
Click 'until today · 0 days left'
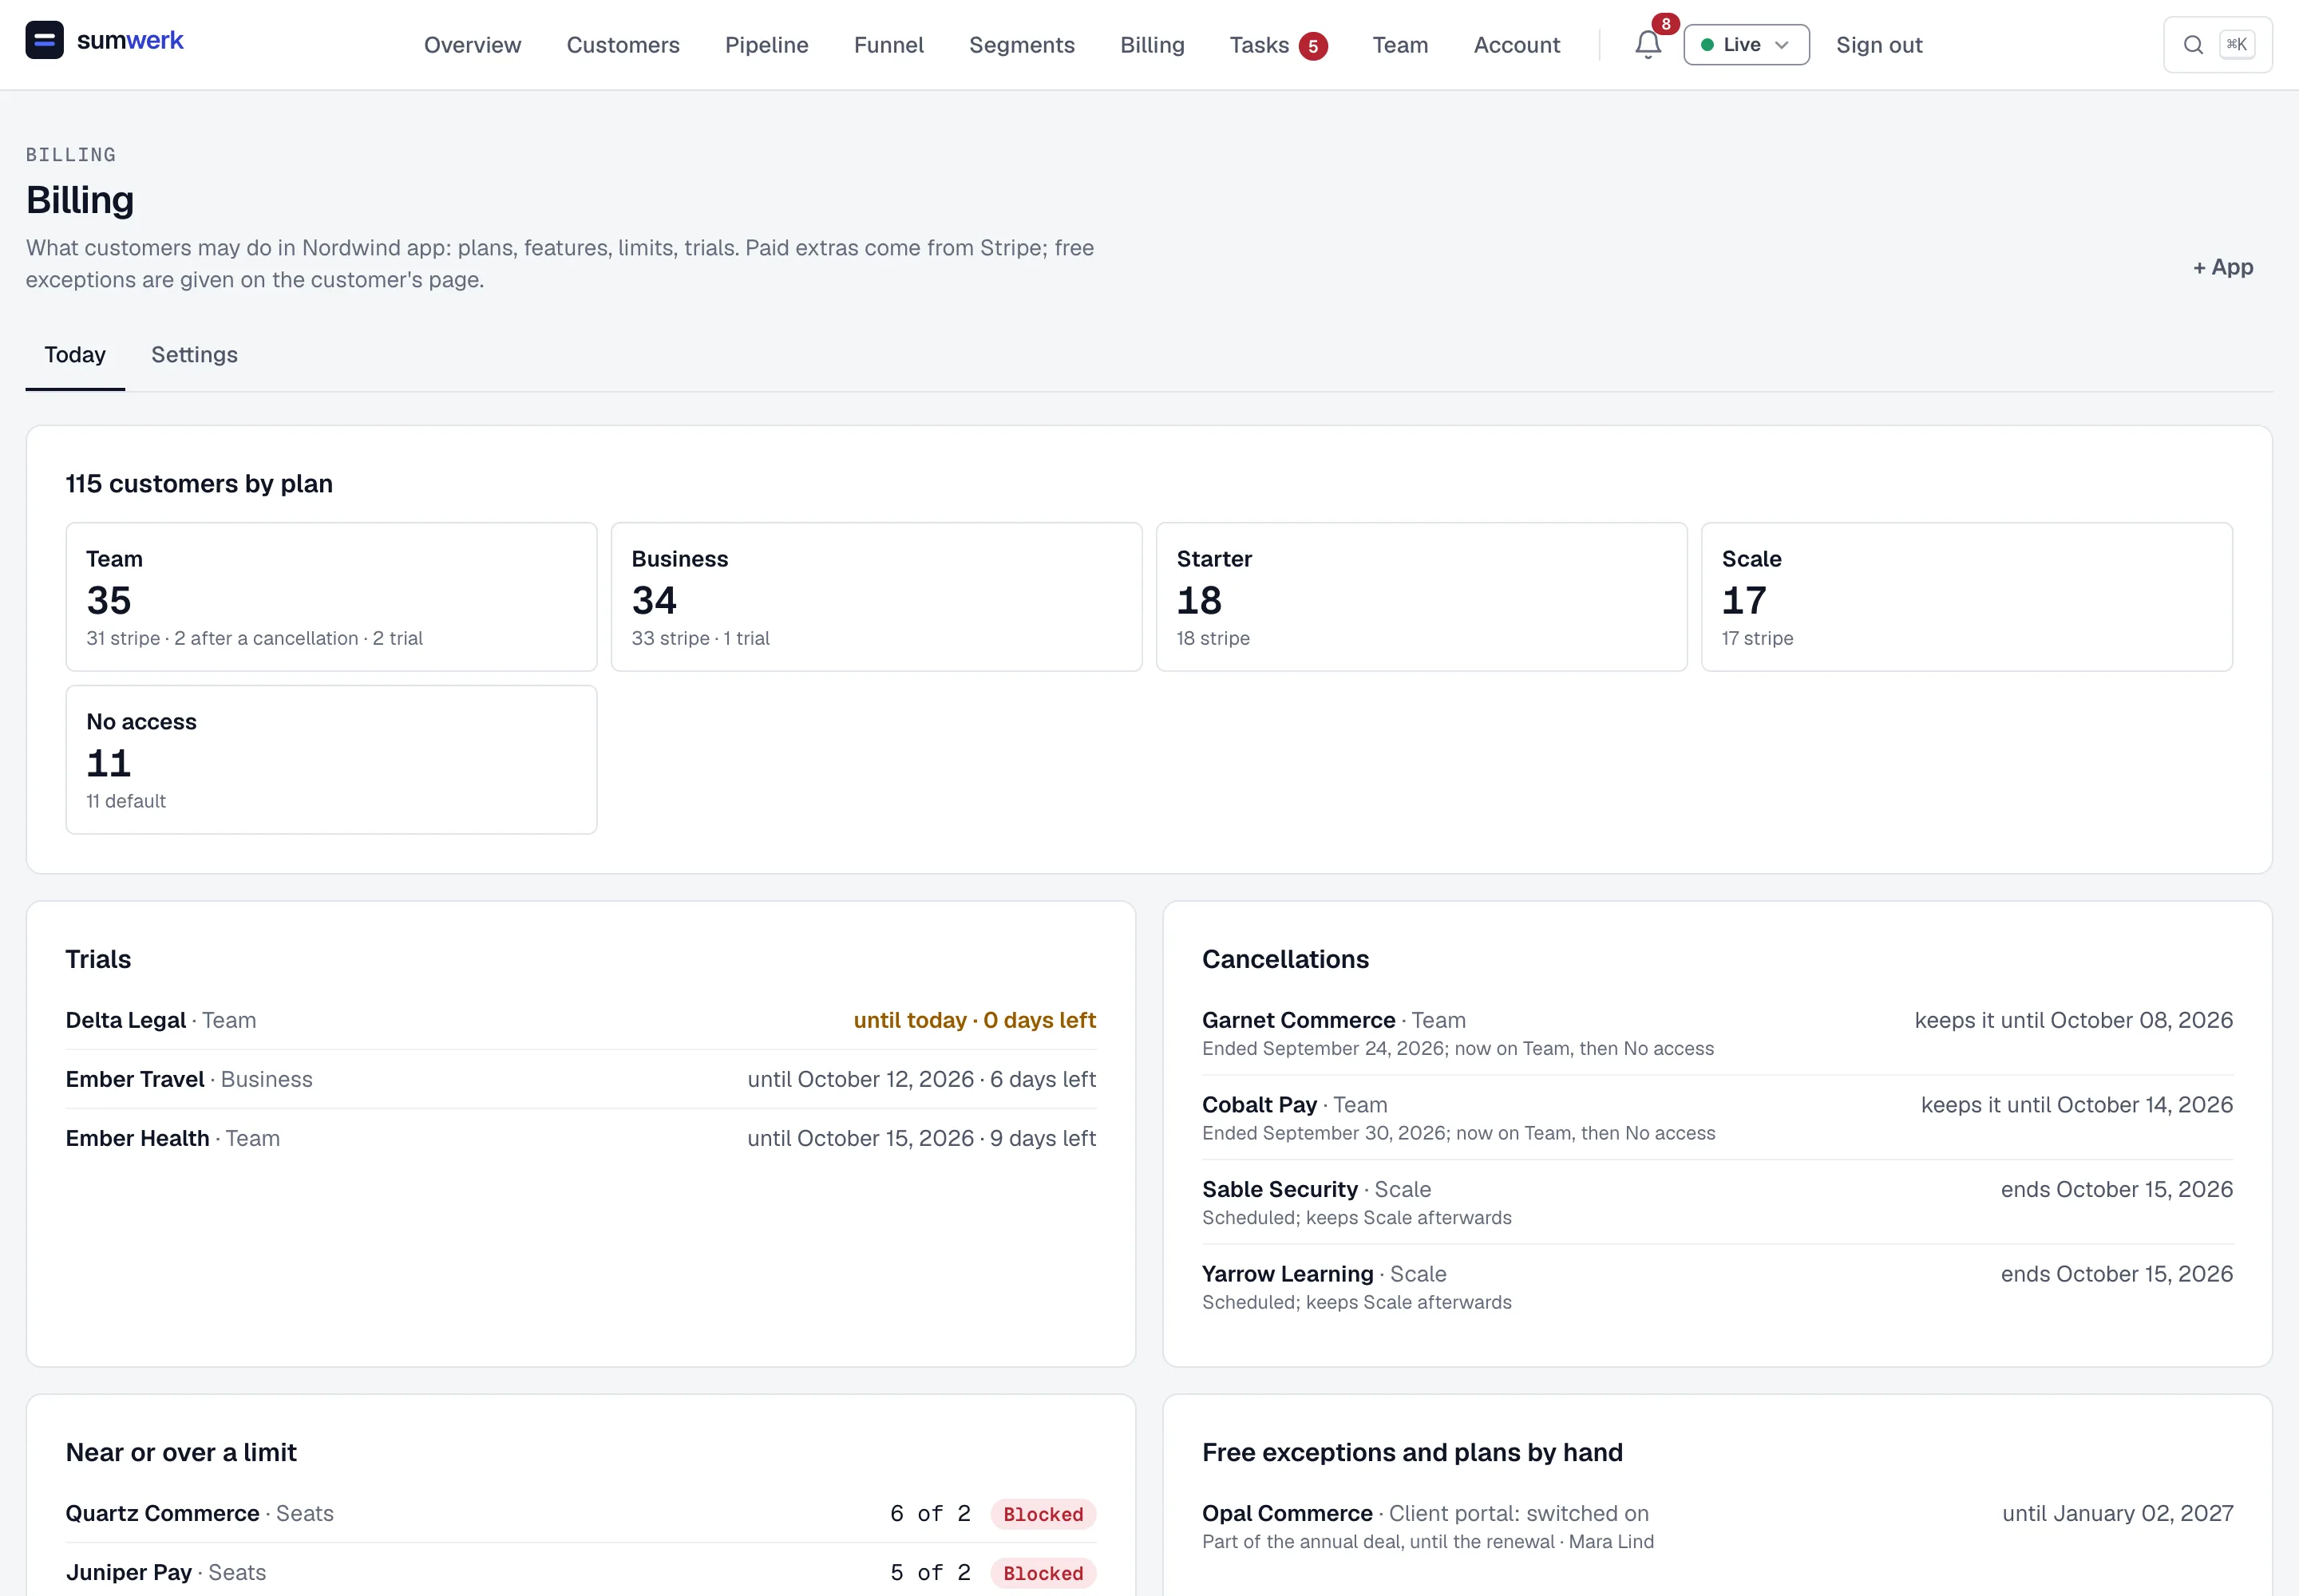(x=975, y=1020)
